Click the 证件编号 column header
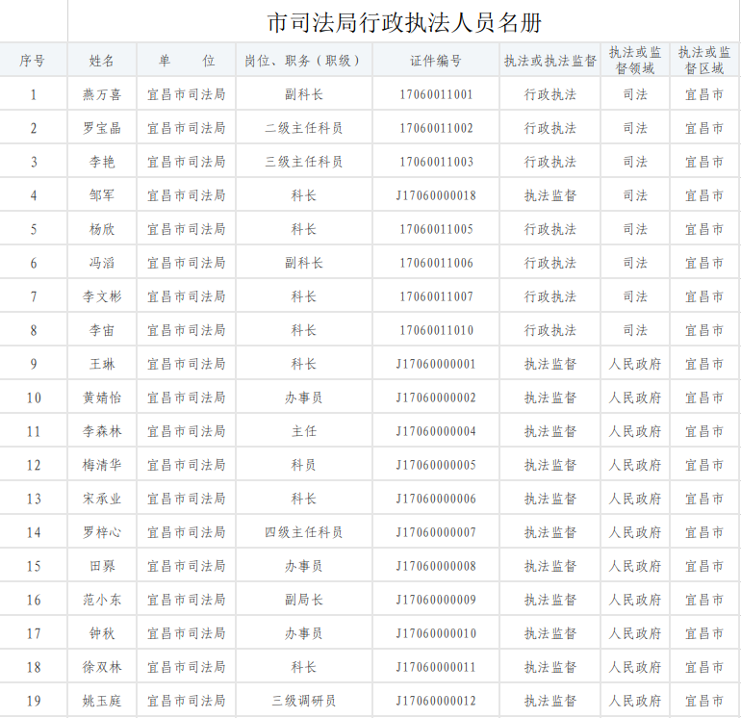Screen dimensions: 741x718 [x=436, y=61]
